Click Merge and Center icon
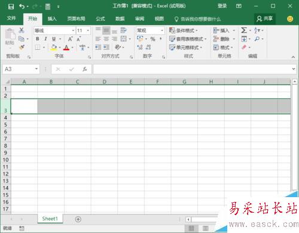 [x=124, y=39]
